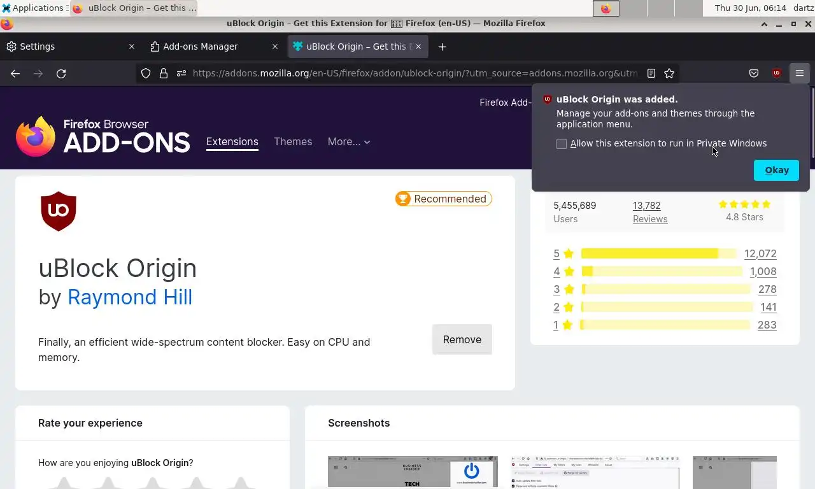
Task: Reload the current page
Action: pyautogui.click(x=61, y=73)
